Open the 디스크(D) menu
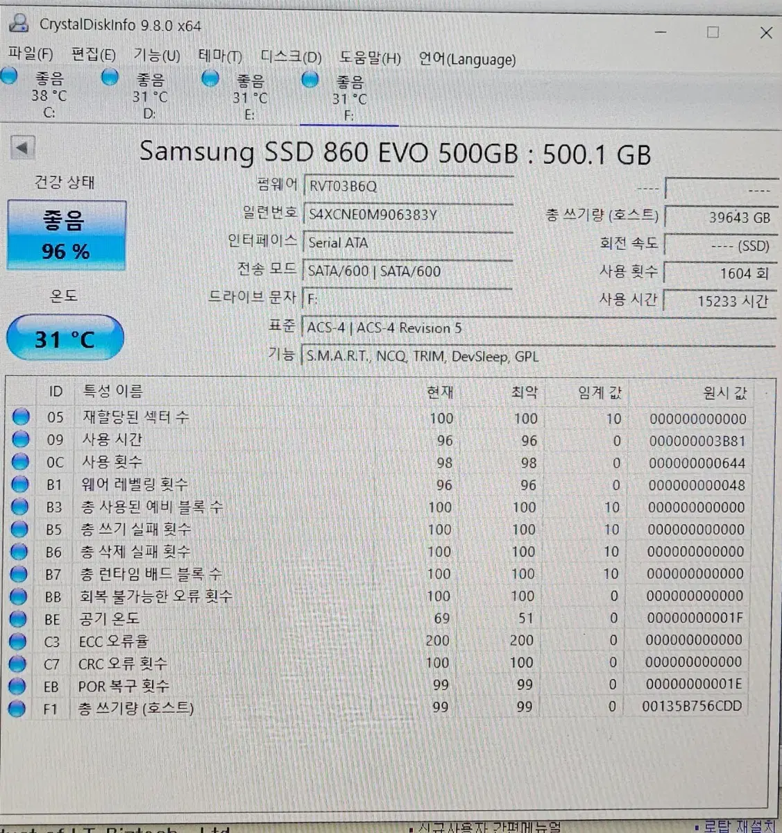This screenshot has height=833, width=782. click(291, 57)
